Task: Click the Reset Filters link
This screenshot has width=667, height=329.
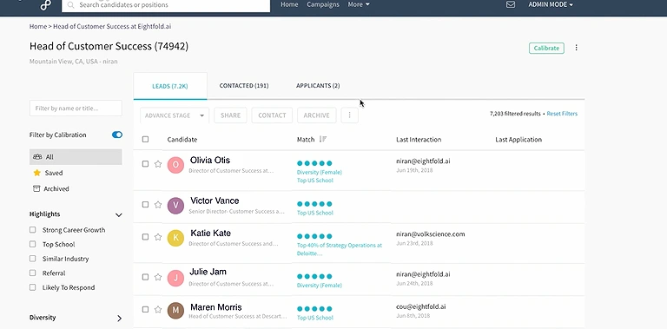Action: [x=562, y=114]
